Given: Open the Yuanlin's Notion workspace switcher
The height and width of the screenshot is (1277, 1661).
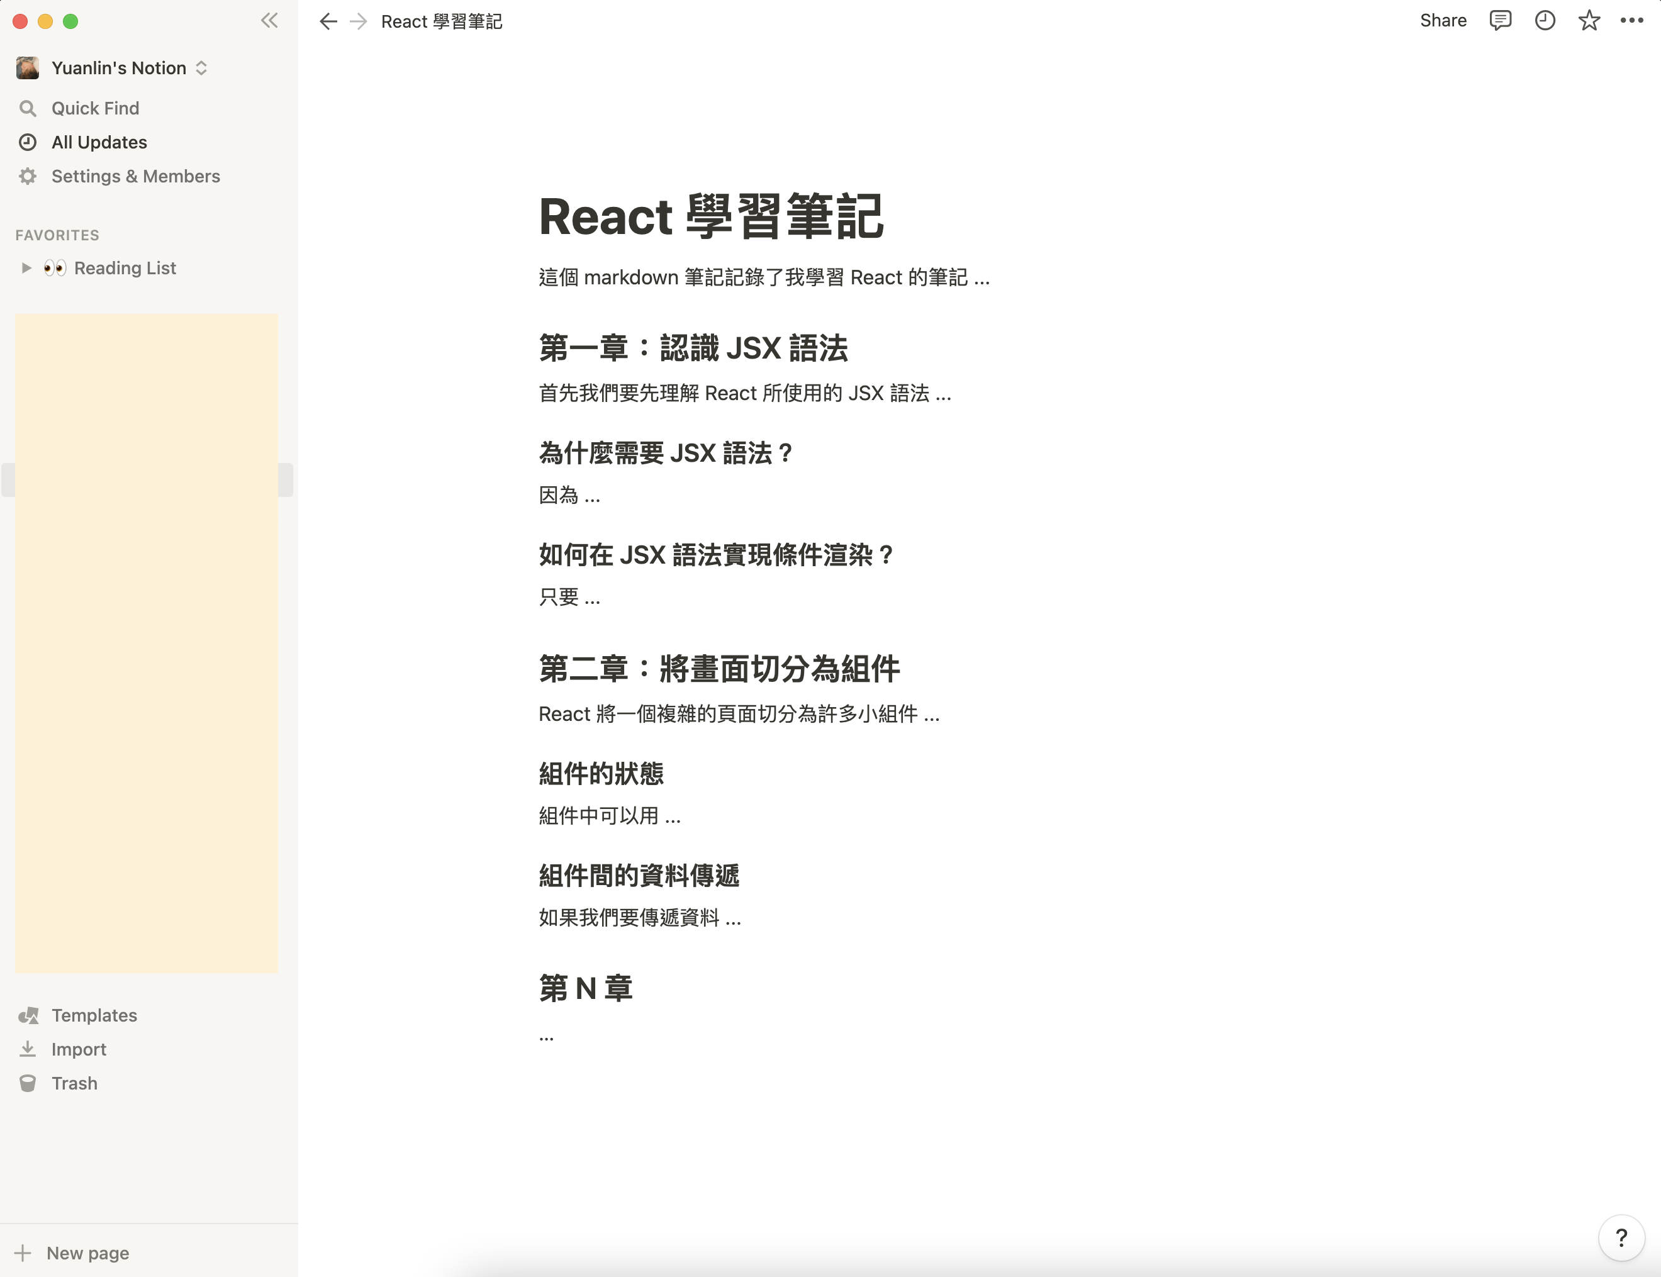Looking at the screenshot, I should coord(129,68).
